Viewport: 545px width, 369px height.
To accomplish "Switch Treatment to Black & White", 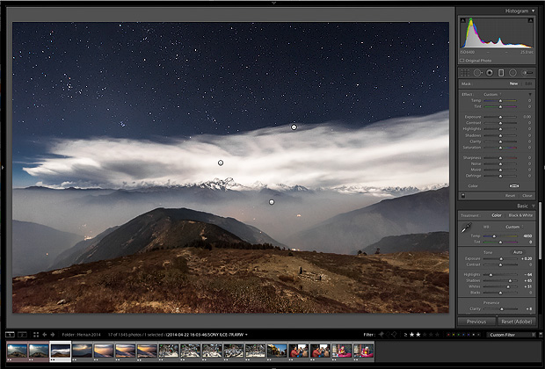I will coord(521,215).
